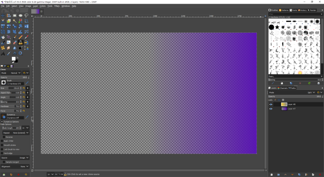Open the Source Image dropdown
Image resolution: width=324 pixels, height=177 pixels.
(x=15, y=158)
